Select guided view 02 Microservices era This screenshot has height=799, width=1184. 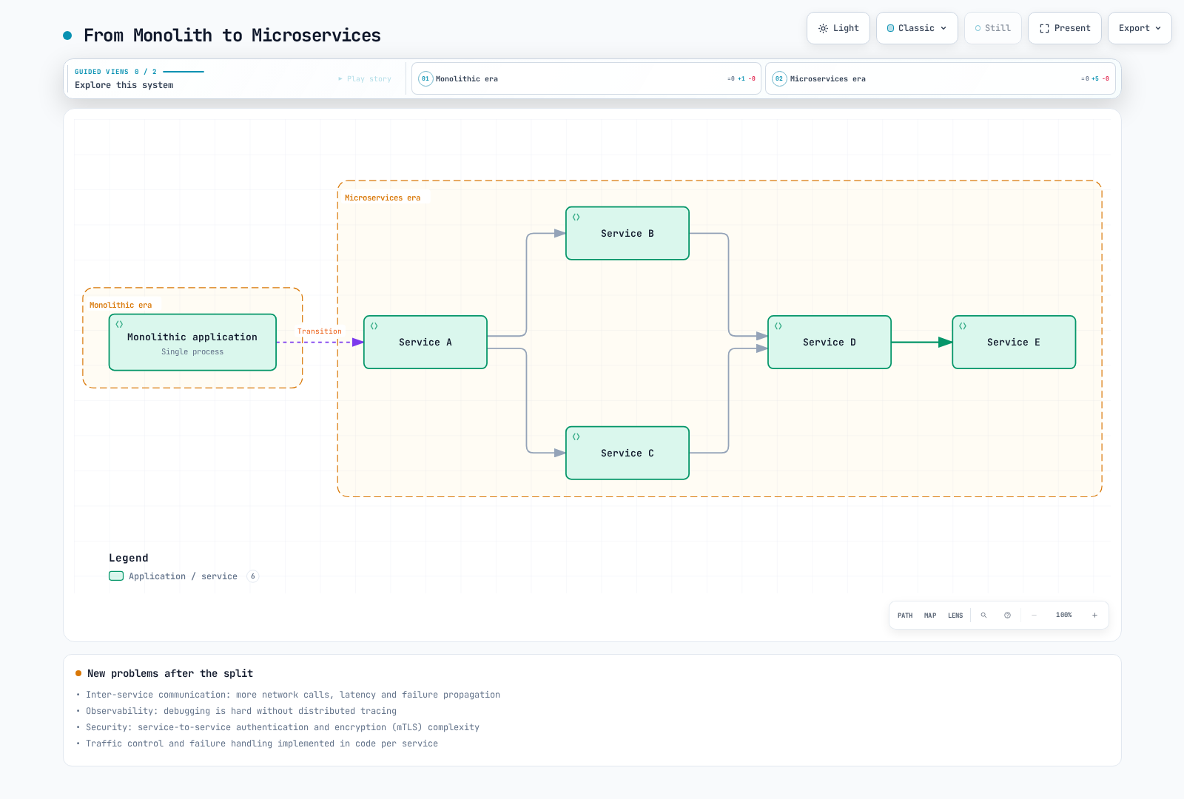940,78
